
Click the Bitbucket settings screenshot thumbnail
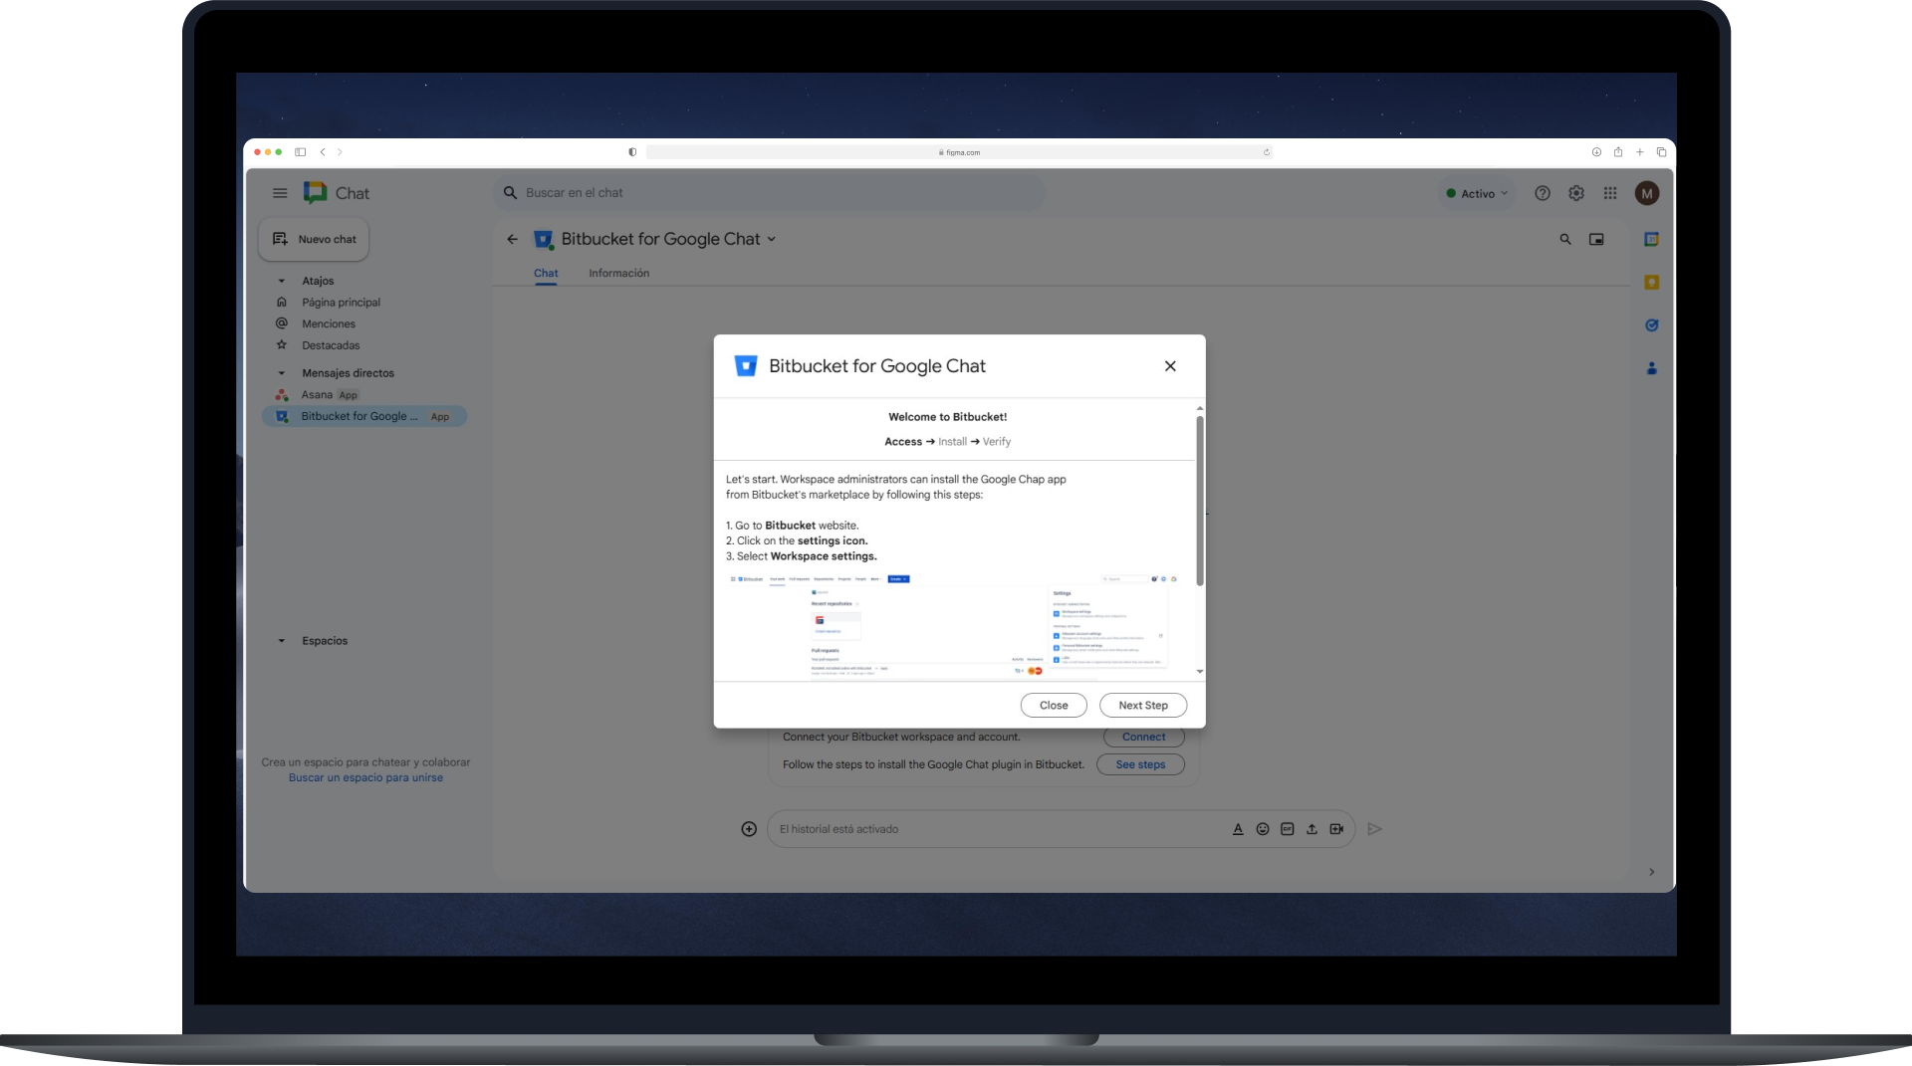954,626
